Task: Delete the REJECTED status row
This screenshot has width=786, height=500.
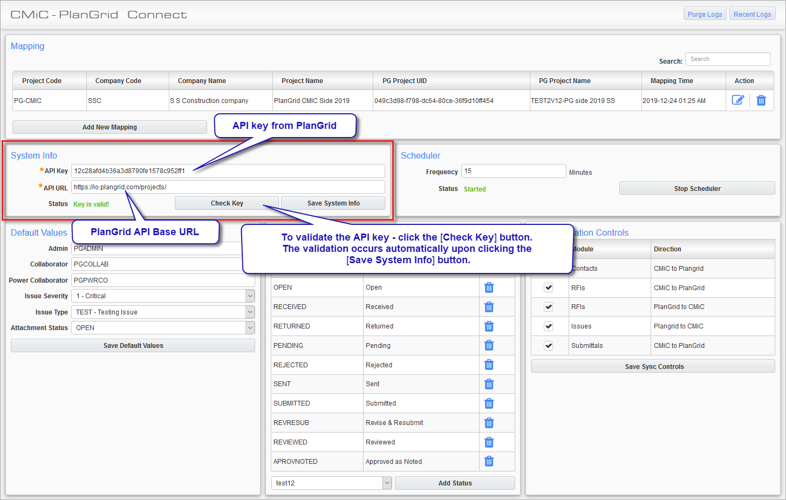Action: pyautogui.click(x=489, y=365)
